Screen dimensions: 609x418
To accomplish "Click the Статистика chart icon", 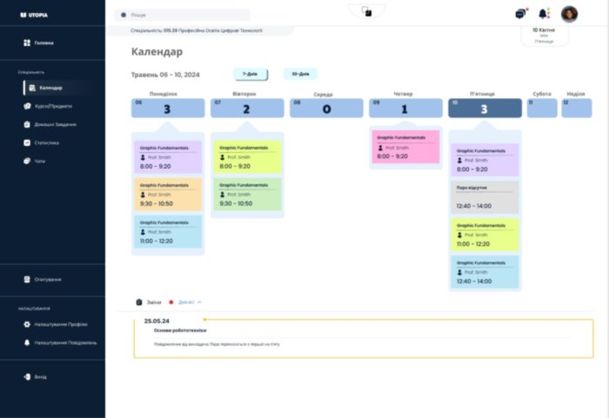I will point(28,143).
